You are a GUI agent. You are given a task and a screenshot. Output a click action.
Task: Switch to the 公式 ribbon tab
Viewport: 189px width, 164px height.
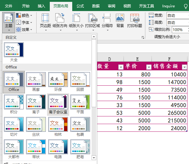(80, 6)
